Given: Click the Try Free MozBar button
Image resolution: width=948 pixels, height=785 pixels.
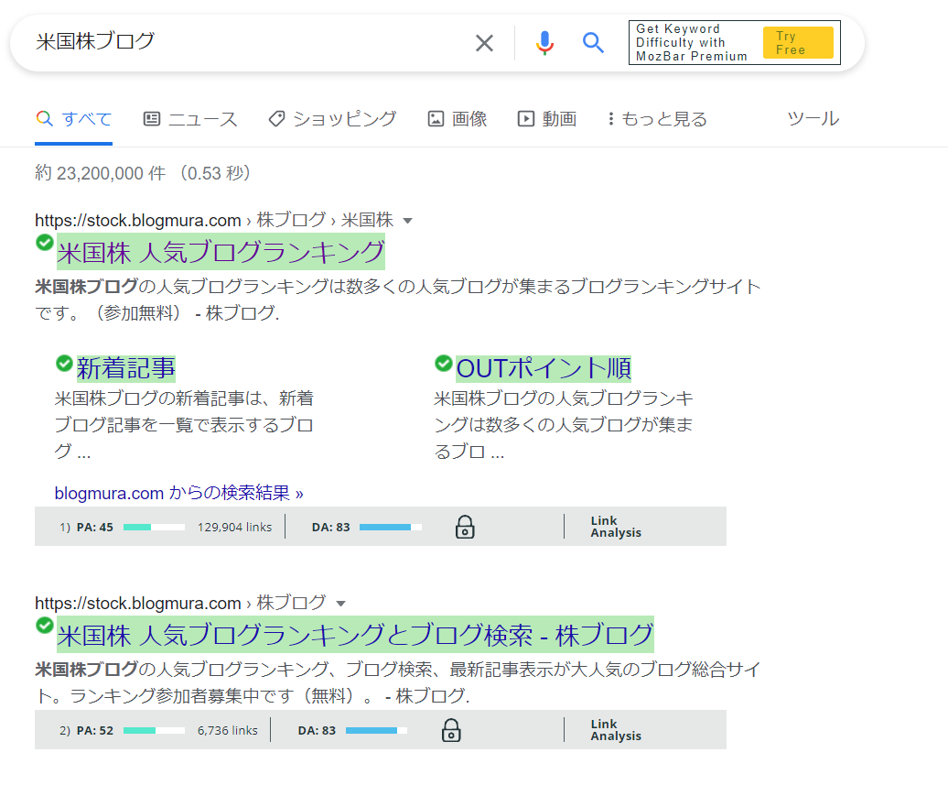Looking at the screenshot, I should pos(798,43).
